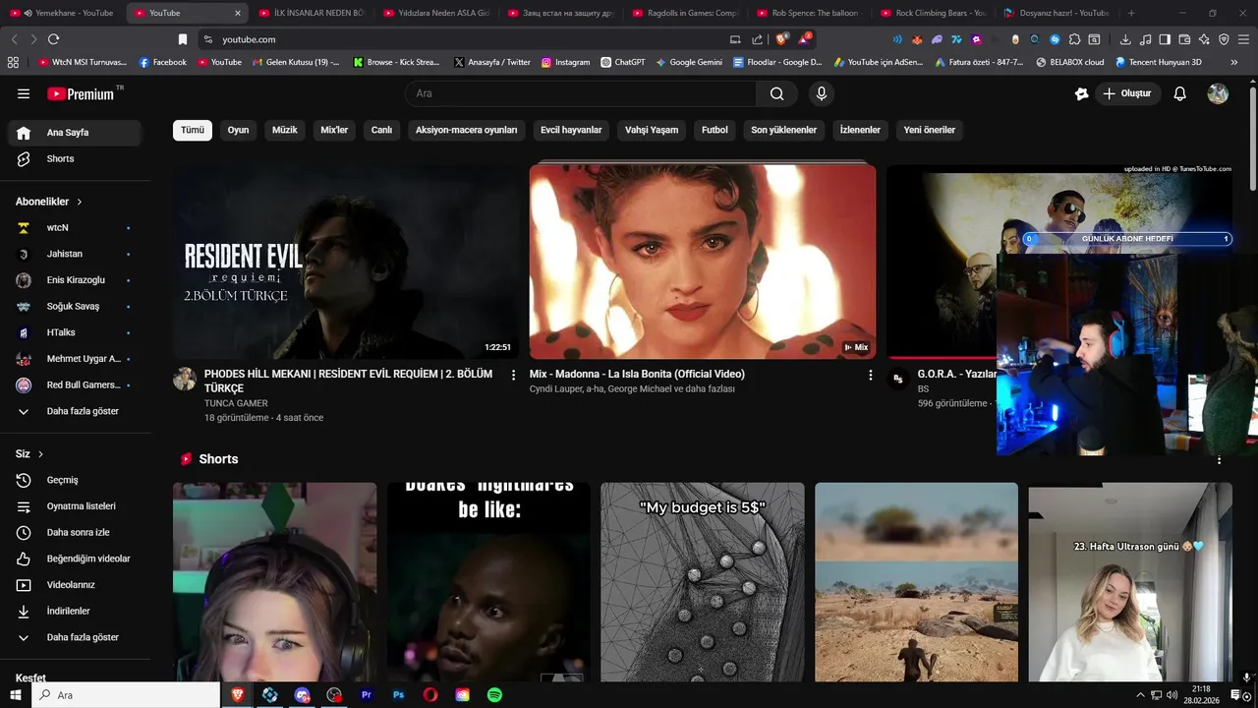Viewport: 1258px width, 708px height.
Task: Open the YouTube hamburger guide menu
Action: (x=24, y=93)
